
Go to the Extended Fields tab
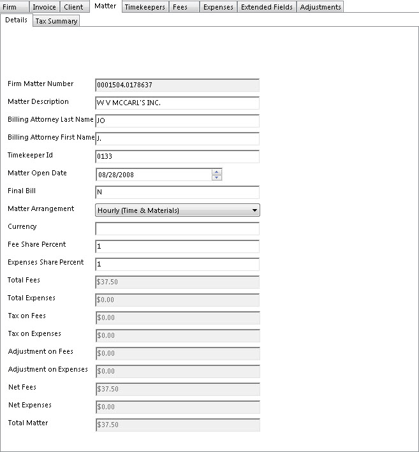click(267, 6)
